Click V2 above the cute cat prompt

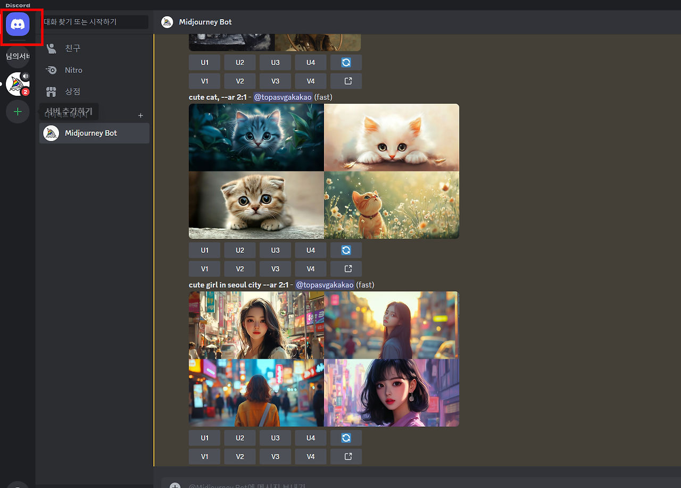point(240,81)
